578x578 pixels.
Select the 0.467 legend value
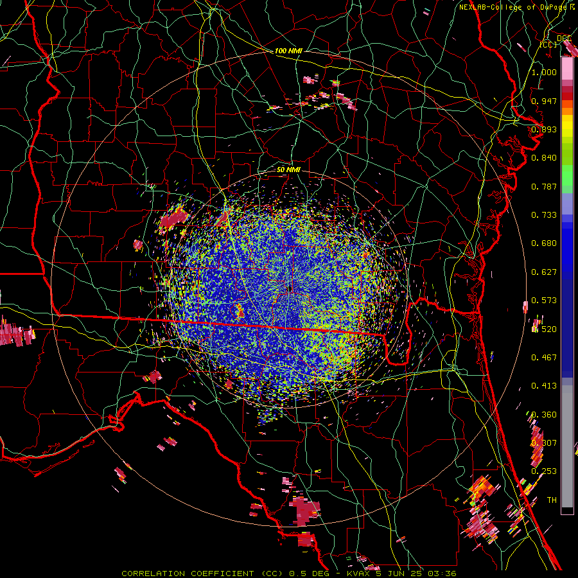pos(544,358)
